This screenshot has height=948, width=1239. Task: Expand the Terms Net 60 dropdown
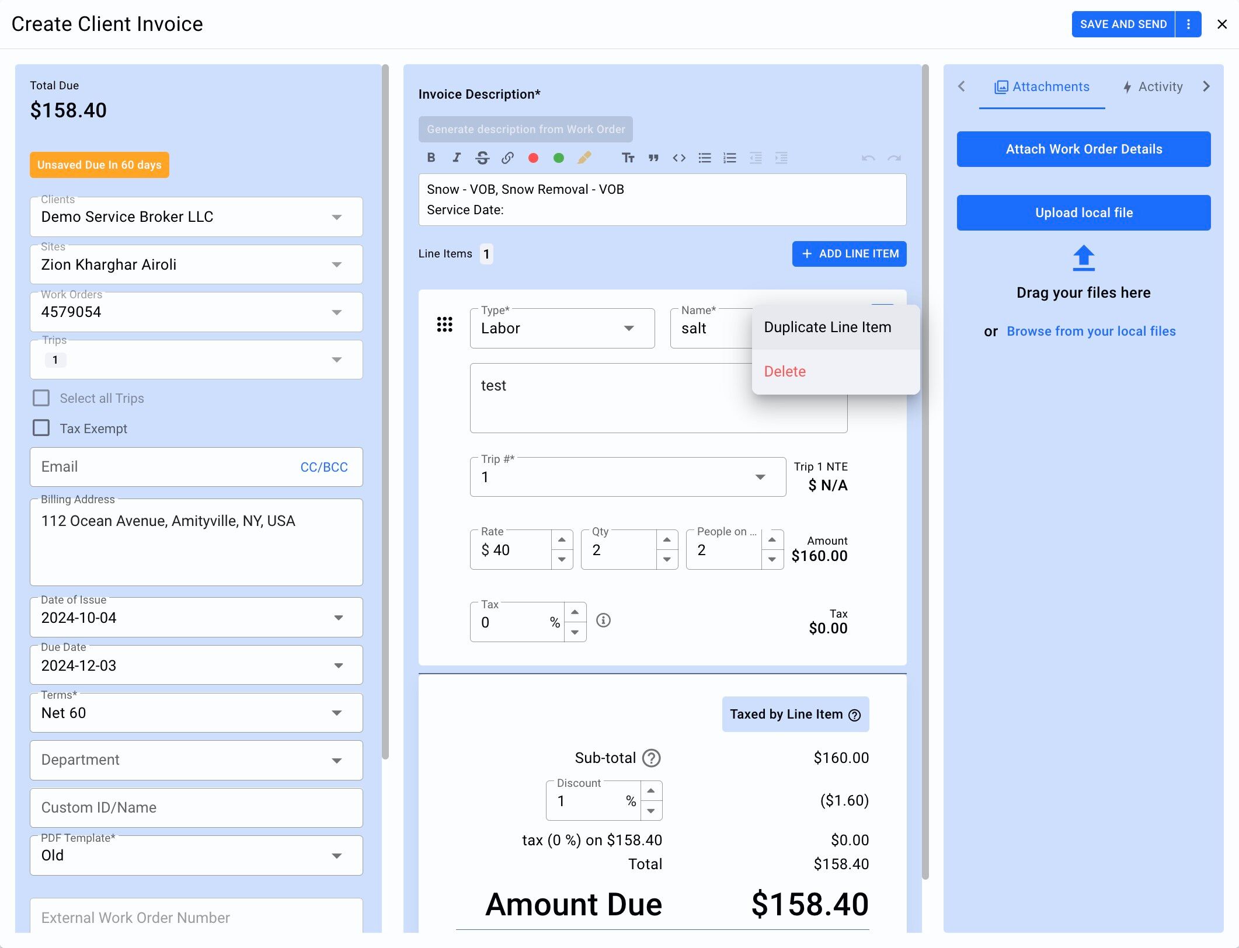pos(196,713)
